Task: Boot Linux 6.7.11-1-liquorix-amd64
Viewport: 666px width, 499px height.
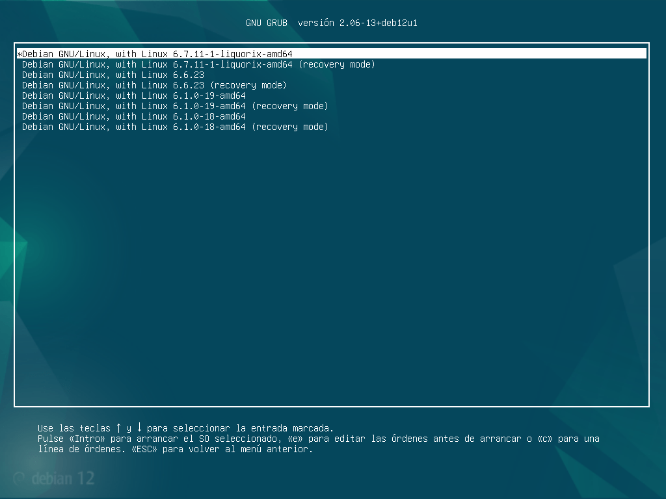Action: (156, 54)
